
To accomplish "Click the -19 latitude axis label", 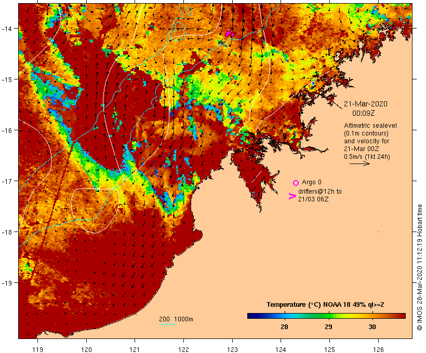I will pyautogui.click(x=6, y=283).
